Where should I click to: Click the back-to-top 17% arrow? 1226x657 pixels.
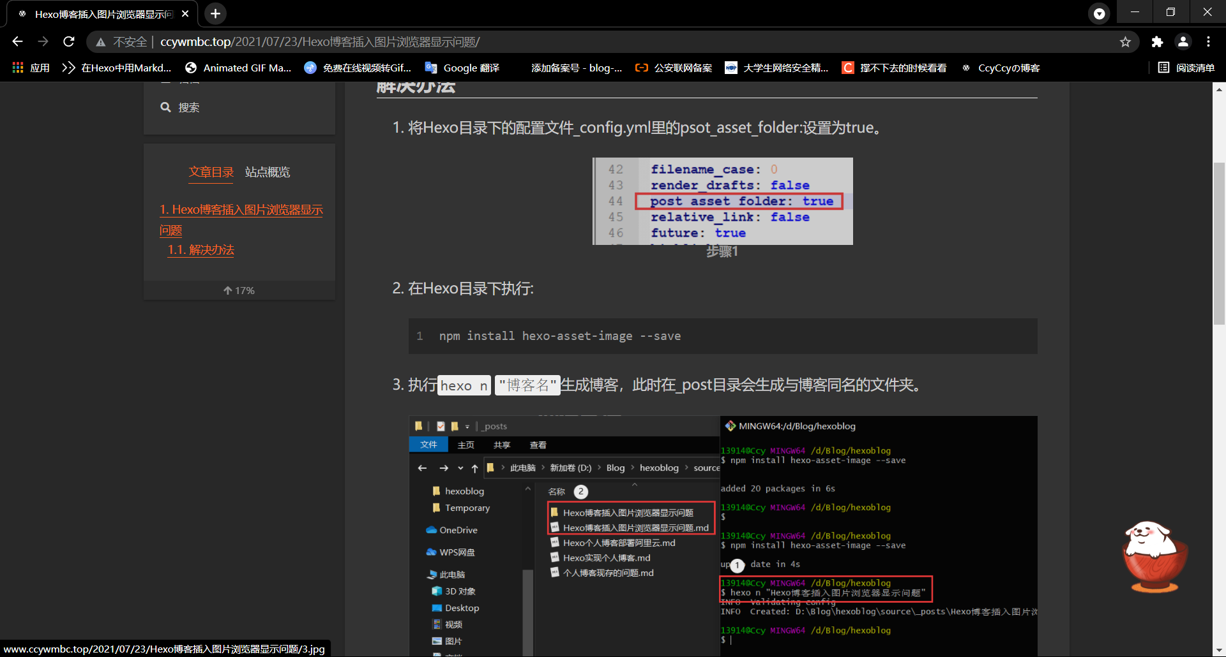click(x=239, y=290)
